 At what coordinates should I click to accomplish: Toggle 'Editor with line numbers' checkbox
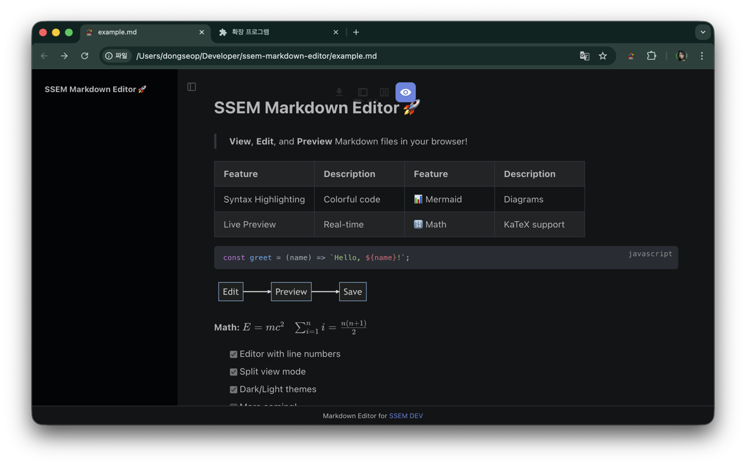point(233,354)
